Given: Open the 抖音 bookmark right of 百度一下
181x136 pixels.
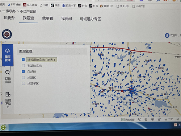Looking at the screenshot, I should tap(83, 6).
